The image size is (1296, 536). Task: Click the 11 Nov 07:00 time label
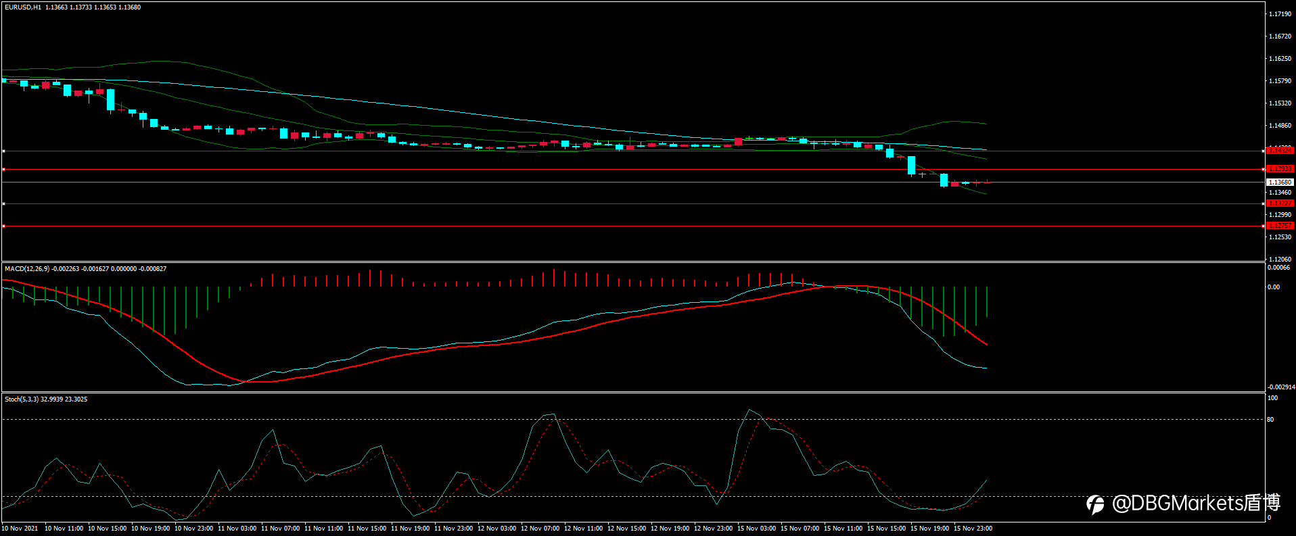pyautogui.click(x=280, y=529)
